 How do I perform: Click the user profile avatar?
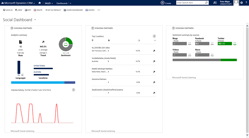(236, 3)
